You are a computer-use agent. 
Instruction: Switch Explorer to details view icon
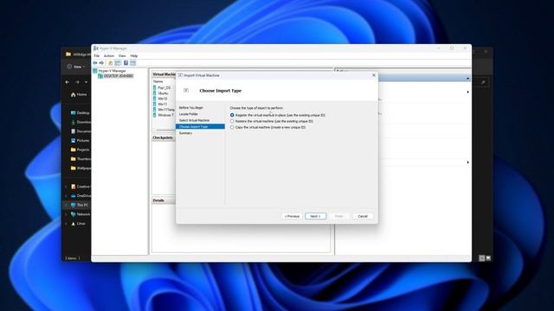point(481,258)
